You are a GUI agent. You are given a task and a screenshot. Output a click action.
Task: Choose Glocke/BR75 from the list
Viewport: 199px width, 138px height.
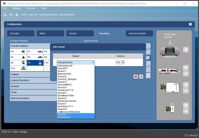(76, 85)
